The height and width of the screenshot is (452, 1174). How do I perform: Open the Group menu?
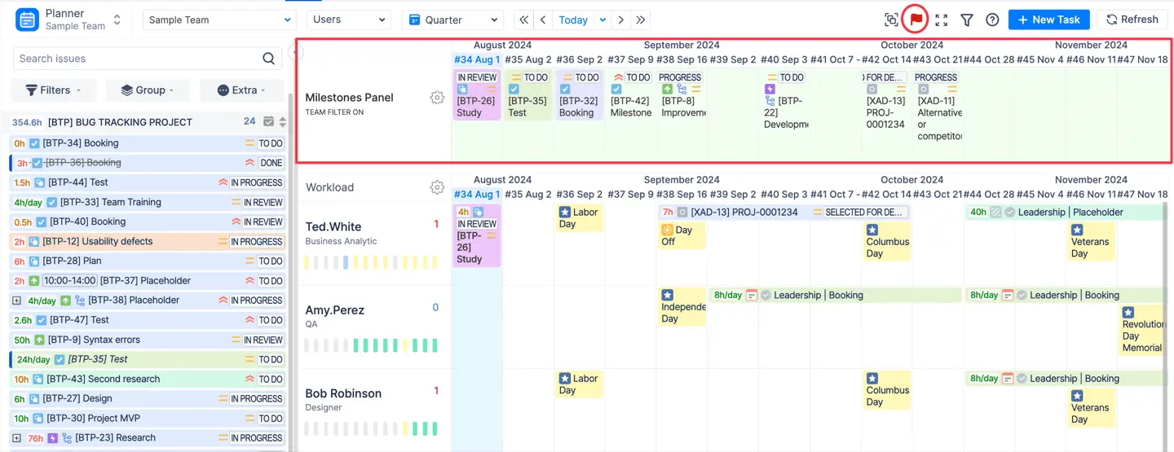(x=149, y=90)
